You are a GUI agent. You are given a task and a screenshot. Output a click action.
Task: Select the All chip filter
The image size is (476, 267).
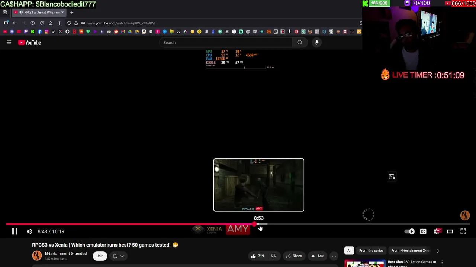(349, 251)
